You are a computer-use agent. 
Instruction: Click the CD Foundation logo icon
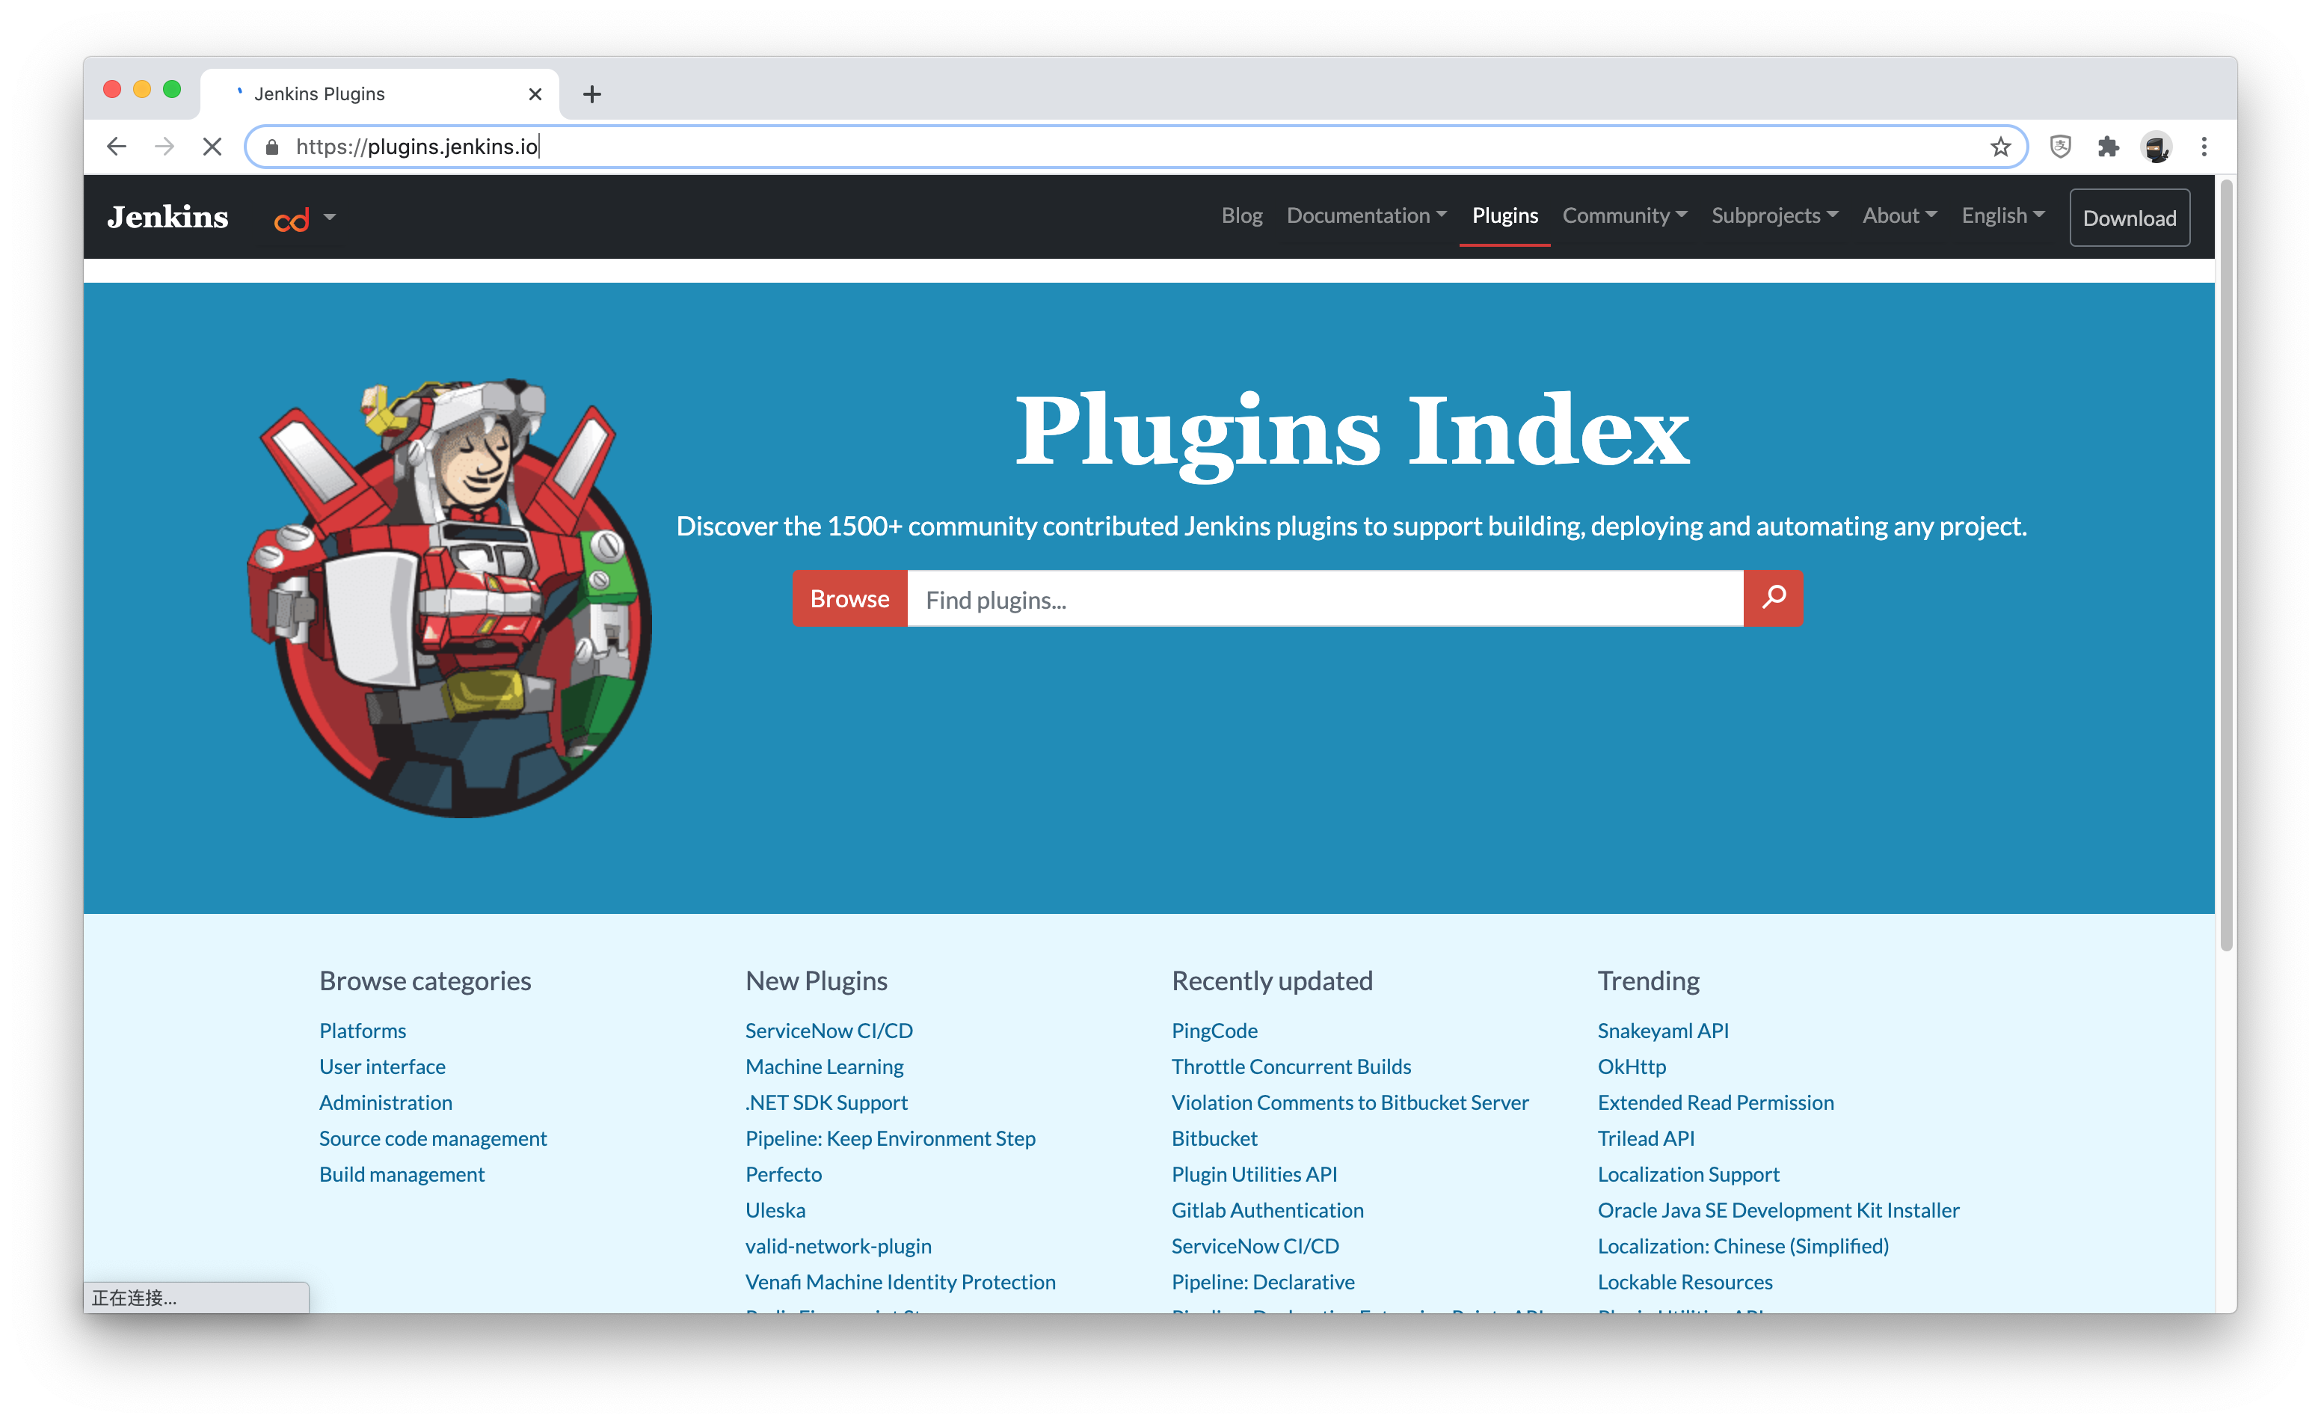291,220
